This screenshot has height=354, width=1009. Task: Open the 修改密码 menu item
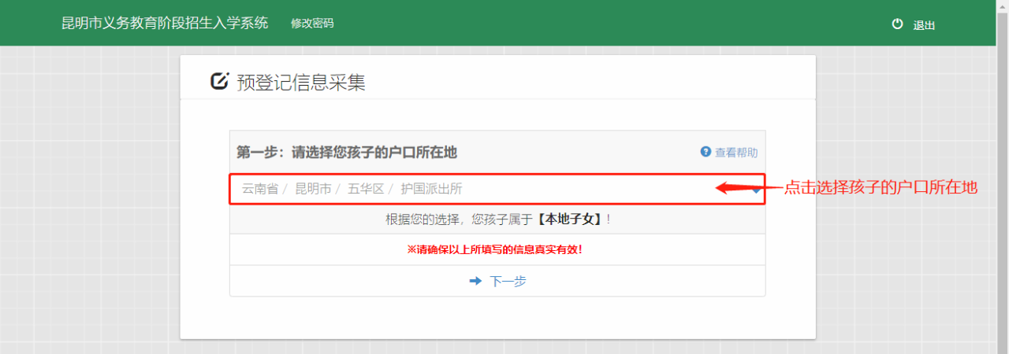[312, 24]
